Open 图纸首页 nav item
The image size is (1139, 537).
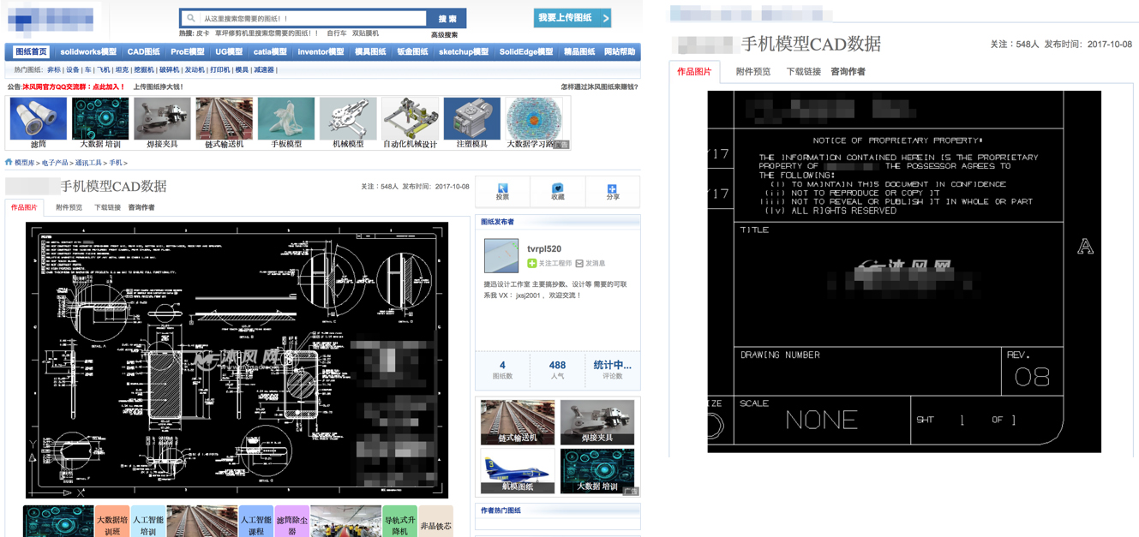pos(31,52)
